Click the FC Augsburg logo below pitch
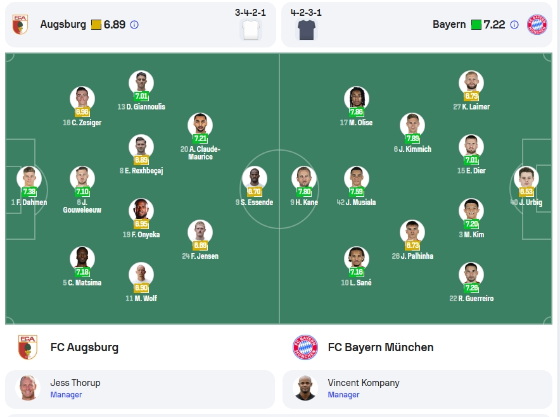 click(x=28, y=347)
